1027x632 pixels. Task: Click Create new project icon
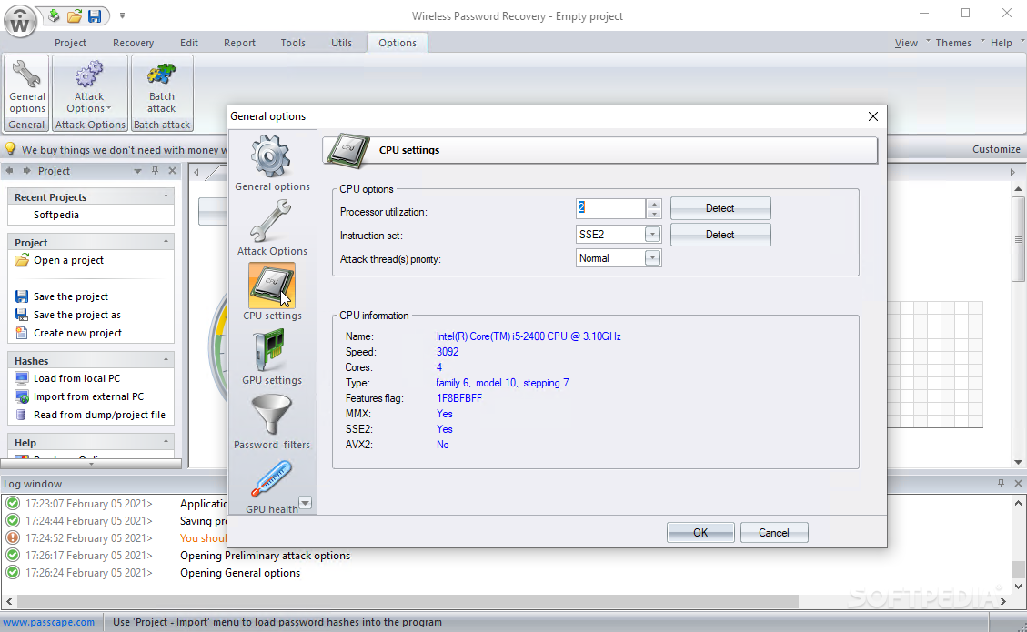point(22,333)
